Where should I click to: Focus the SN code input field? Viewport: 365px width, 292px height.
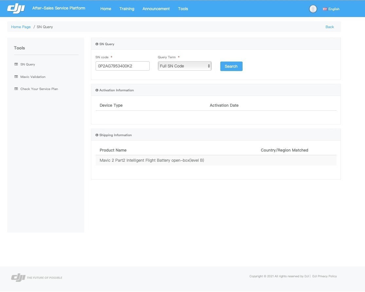(122, 66)
